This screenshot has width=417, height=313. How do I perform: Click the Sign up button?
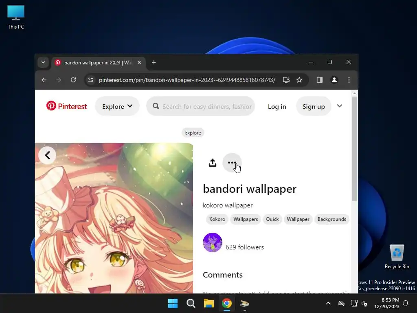coord(314,106)
